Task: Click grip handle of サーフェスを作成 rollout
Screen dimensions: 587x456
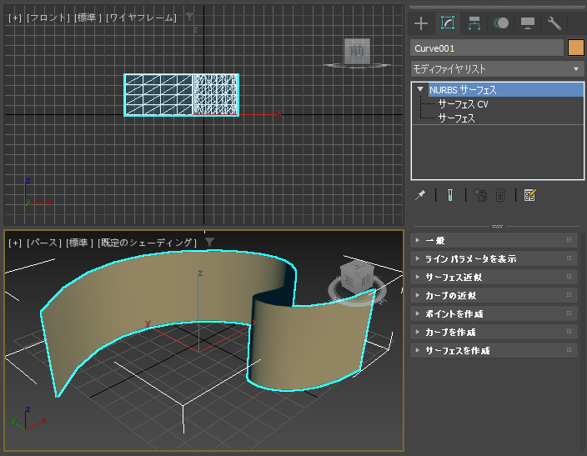Action: pyautogui.click(x=569, y=350)
